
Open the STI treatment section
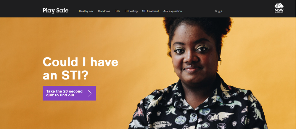point(150,11)
